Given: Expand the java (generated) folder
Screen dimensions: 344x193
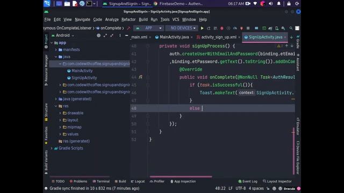Looking at the screenshot, I should 56,99.
